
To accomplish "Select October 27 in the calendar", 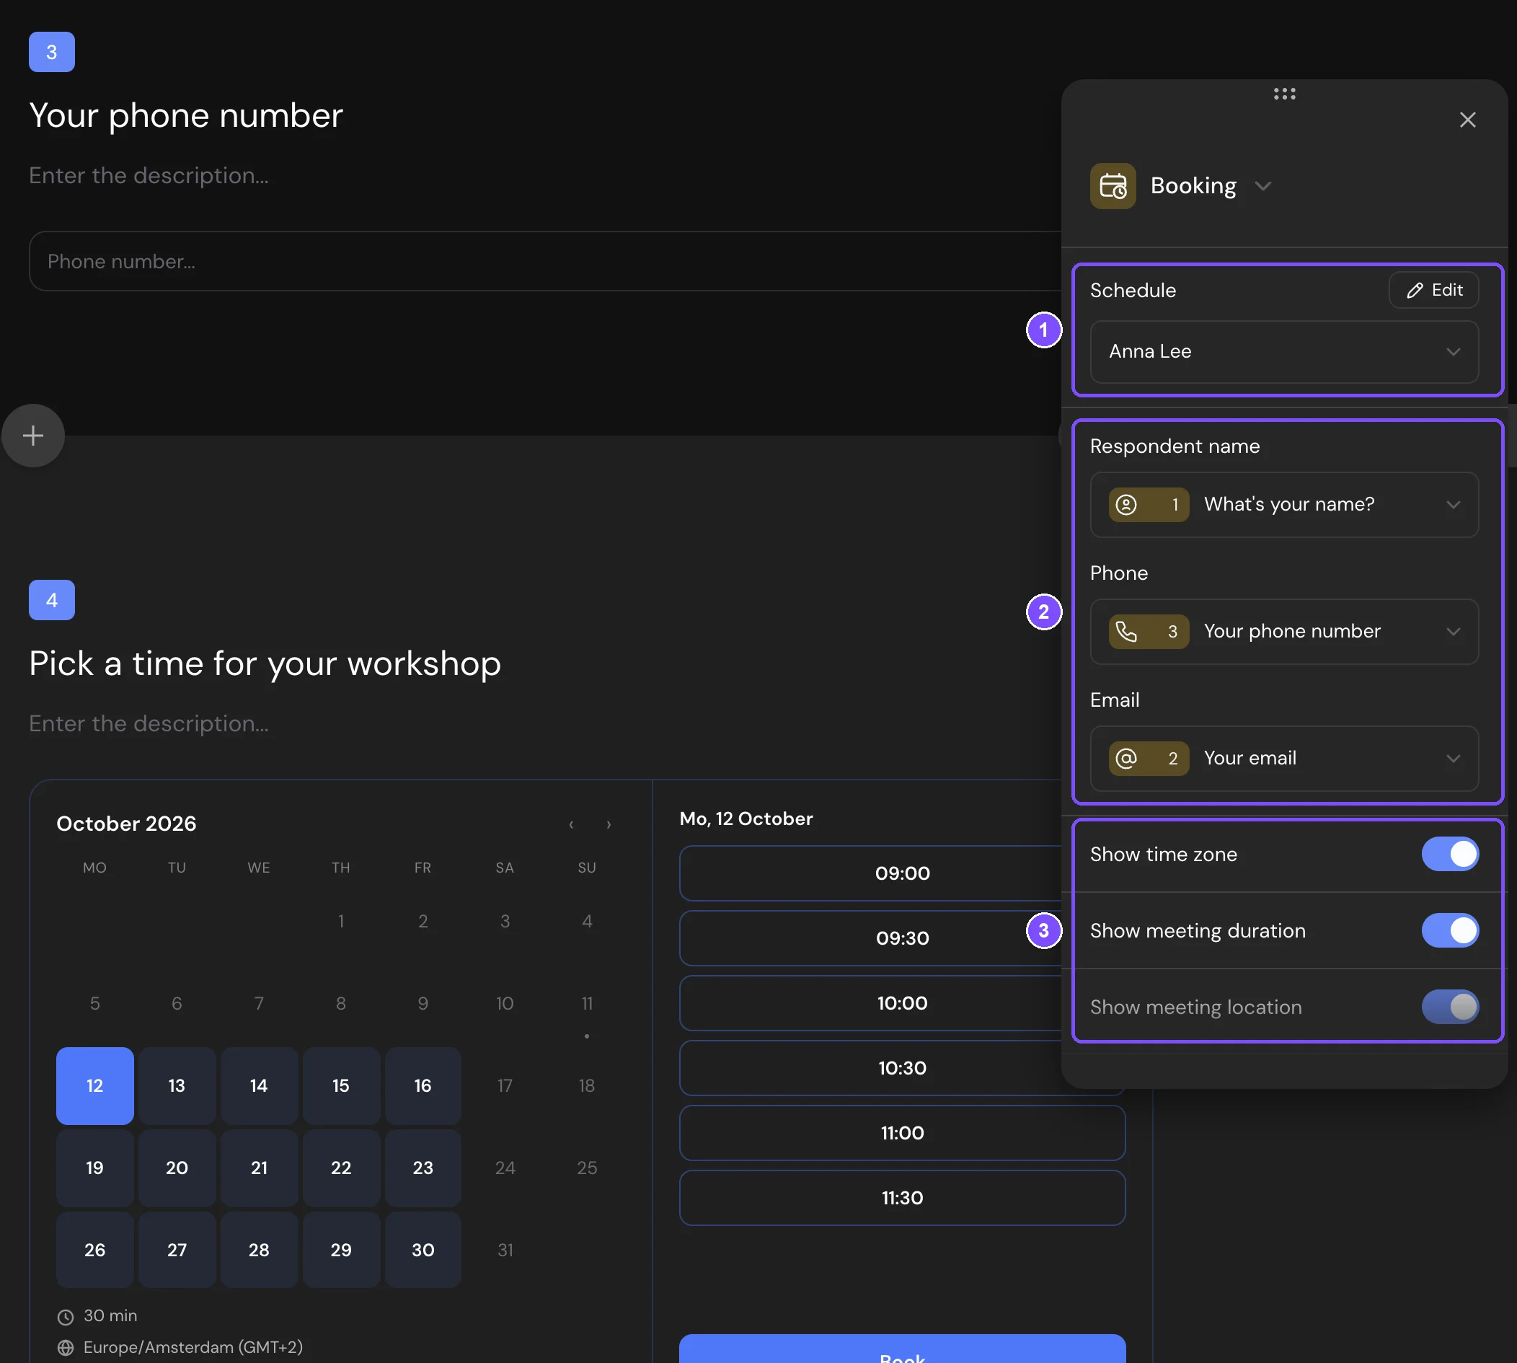I will pos(177,1250).
